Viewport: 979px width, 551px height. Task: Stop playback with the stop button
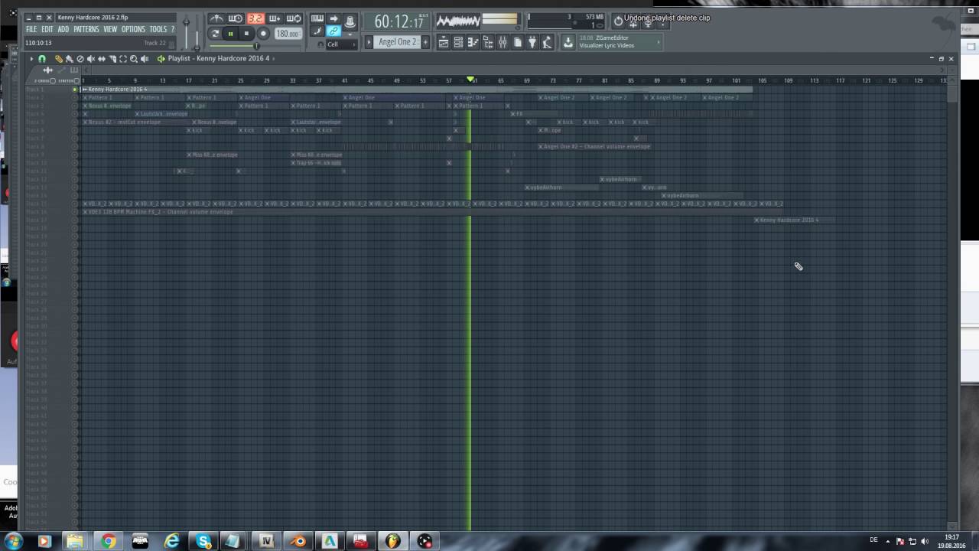pyautogui.click(x=246, y=34)
